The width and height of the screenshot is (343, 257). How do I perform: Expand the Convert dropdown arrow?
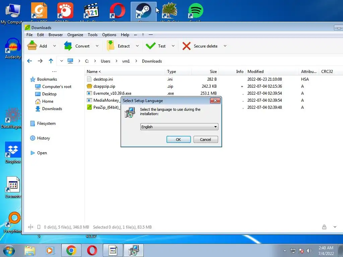[x=97, y=46]
